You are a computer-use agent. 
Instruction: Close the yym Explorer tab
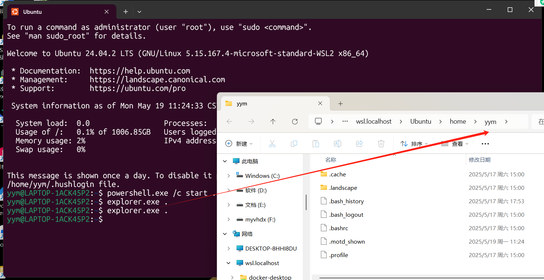tap(320, 104)
